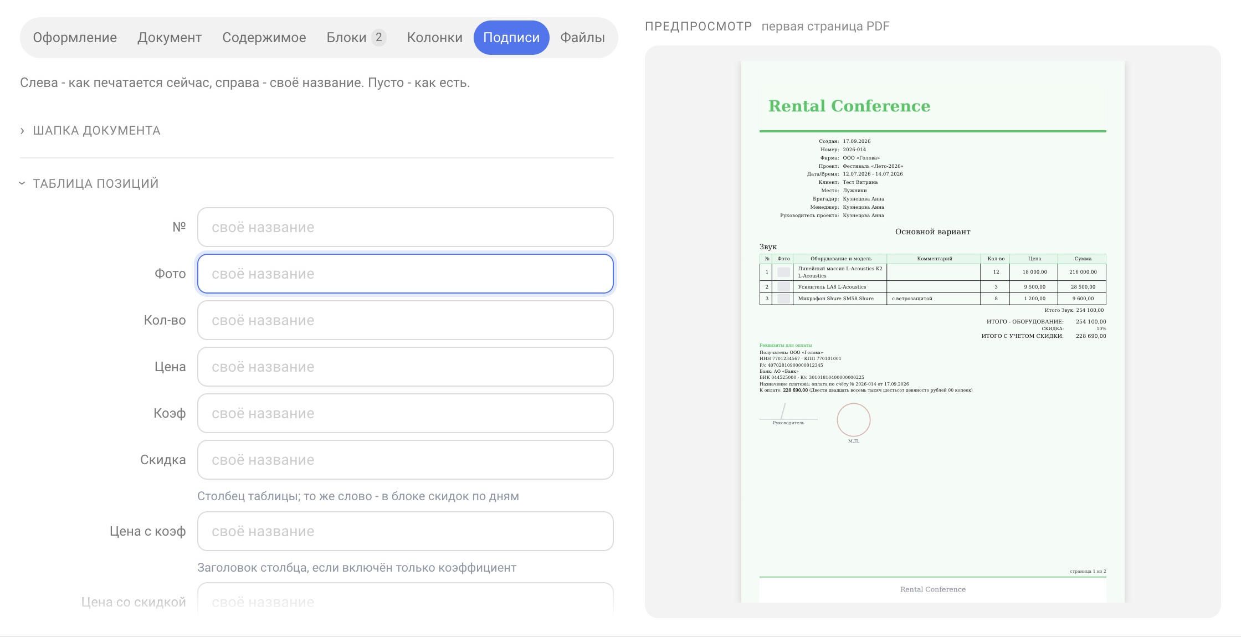Click the Линейный массив L-Acoustics K2 row
1241x637 pixels.
pos(933,272)
